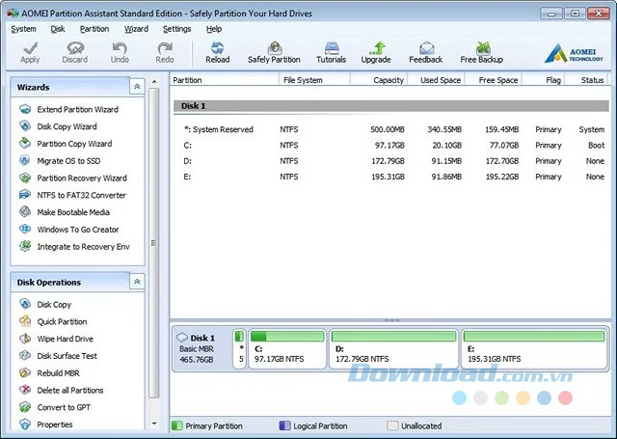Open Tutorials from the toolbar
The image size is (617, 439).
click(x=331, y=53)
